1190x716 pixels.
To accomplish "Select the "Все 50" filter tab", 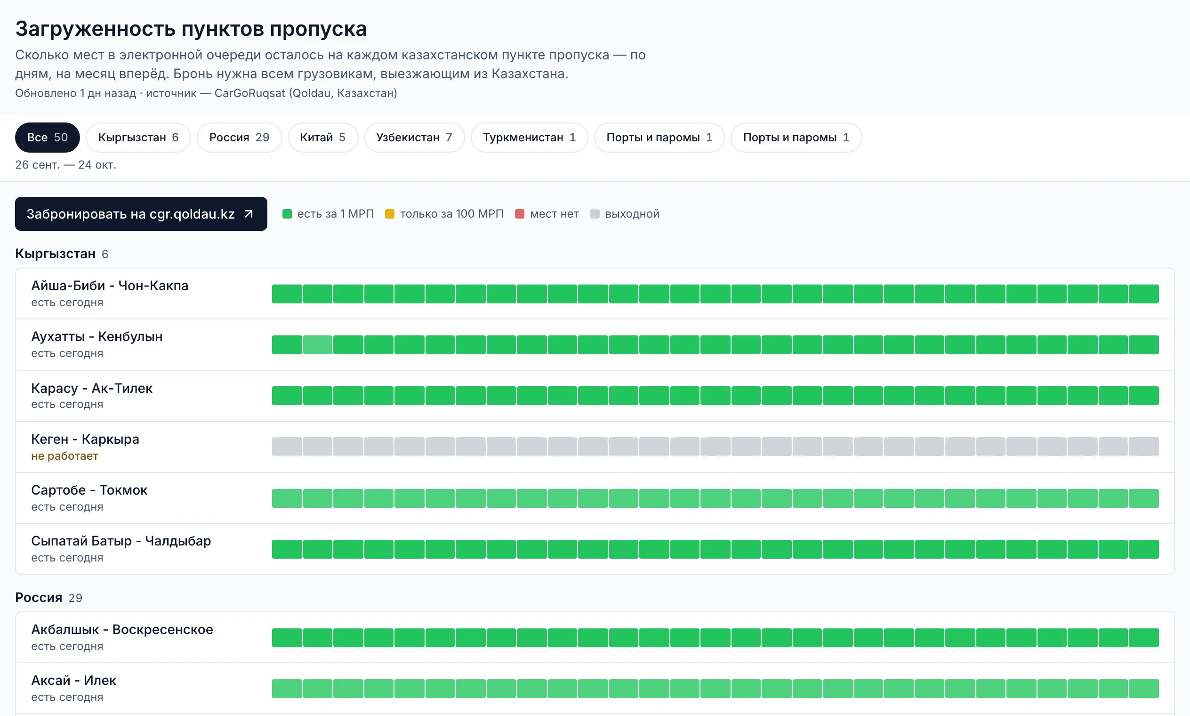I will click(x=47, y=138).
